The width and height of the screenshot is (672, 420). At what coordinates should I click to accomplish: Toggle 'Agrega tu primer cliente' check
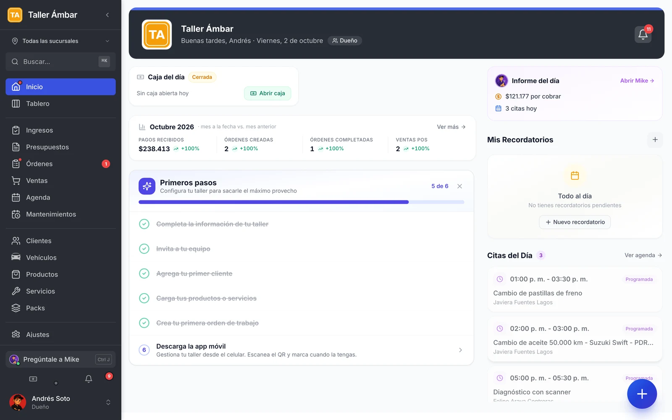click(144, 274)
